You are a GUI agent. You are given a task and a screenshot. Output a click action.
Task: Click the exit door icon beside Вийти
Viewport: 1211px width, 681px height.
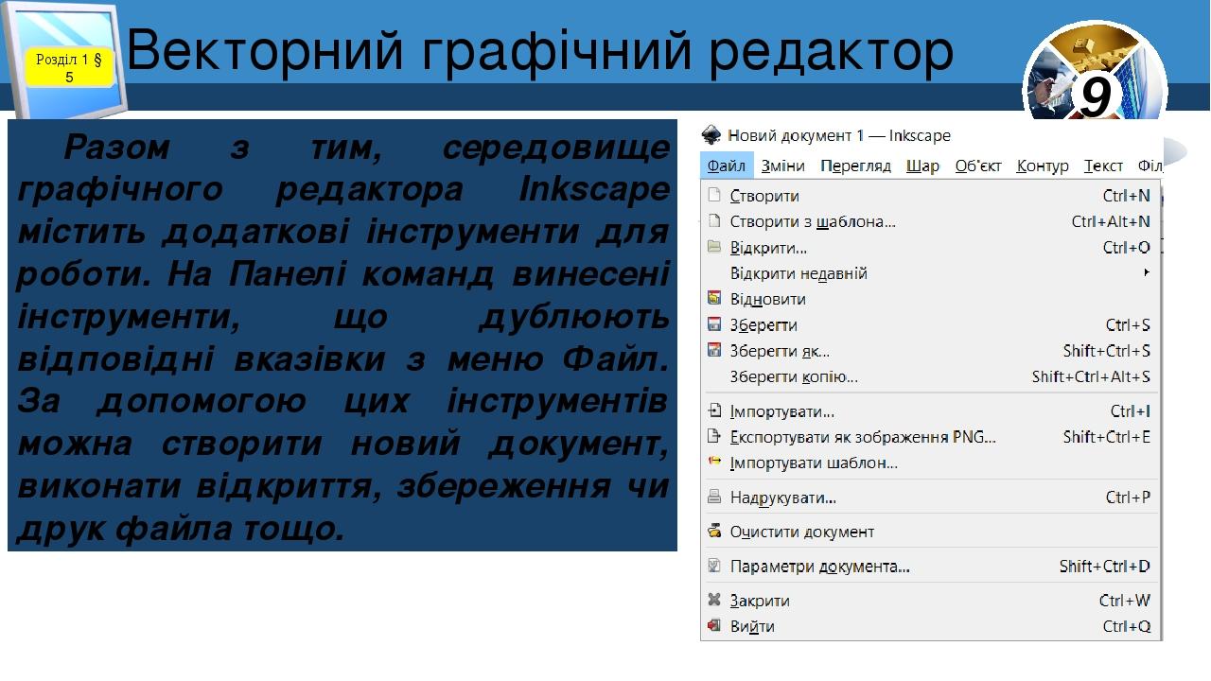[714, 626]
